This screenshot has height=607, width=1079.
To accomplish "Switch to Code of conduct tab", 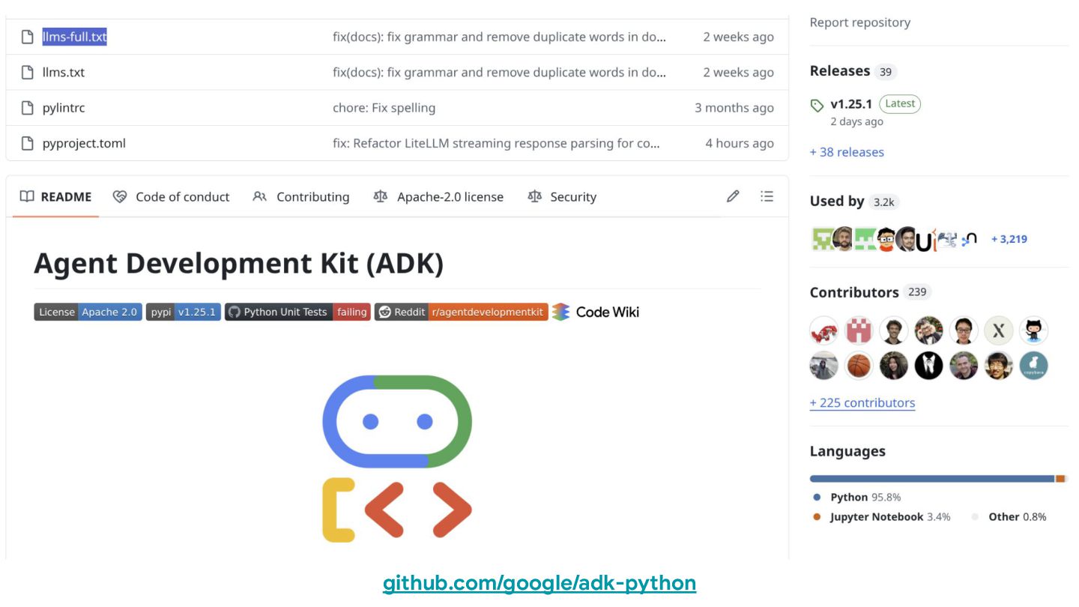I will click(172, 197).
